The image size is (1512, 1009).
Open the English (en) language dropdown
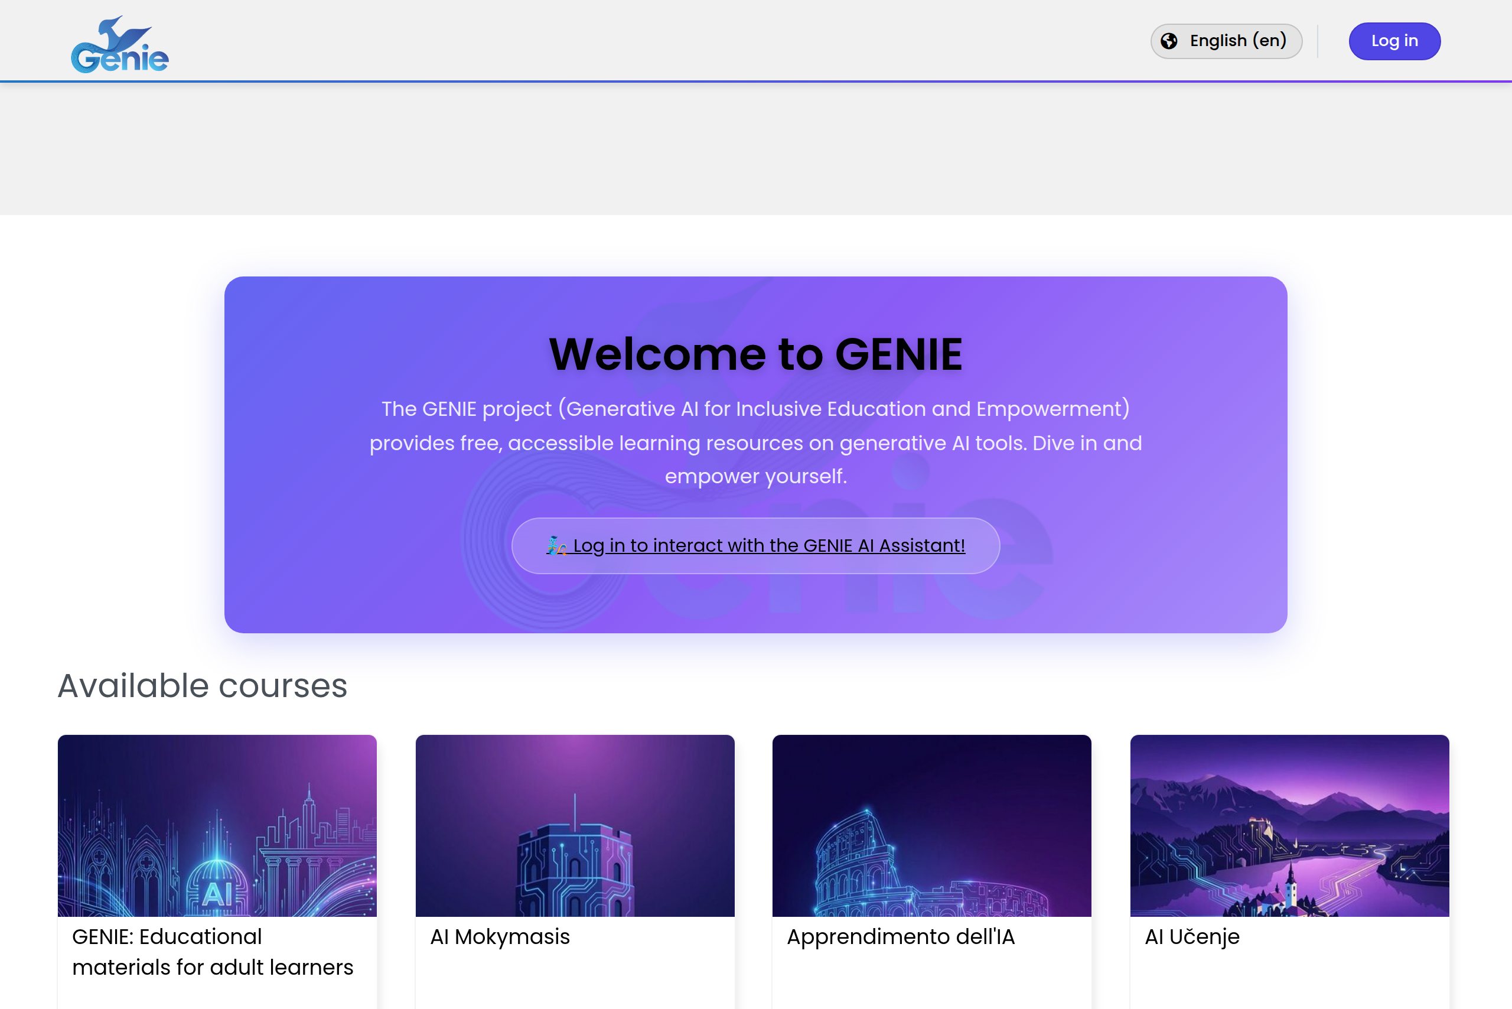coord(1226,41)
